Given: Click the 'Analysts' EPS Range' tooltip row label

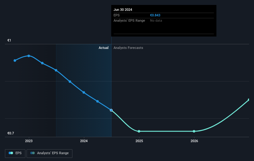Looking at the screenshot, I should coord(129,21).
